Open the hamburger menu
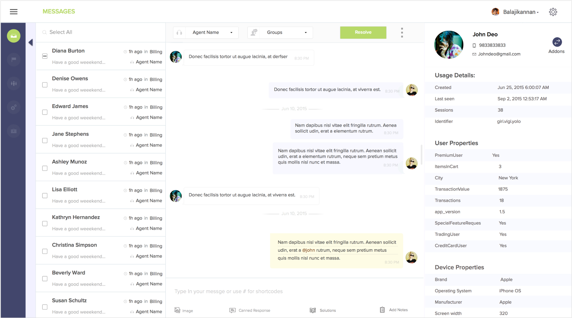Image resolution: width=572 pixels, height=318 pixels. tap(13, 12)
